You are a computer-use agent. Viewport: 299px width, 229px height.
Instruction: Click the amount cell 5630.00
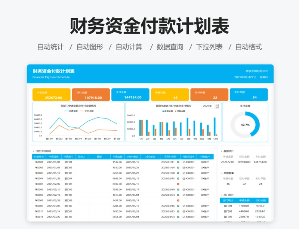117,211
